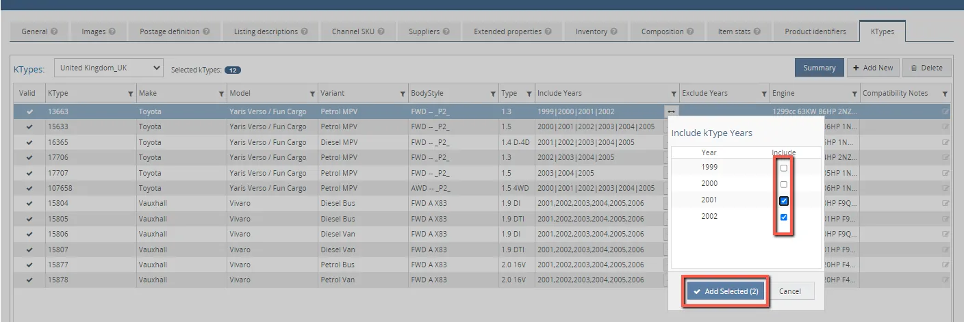Open help icon beside Inventory tab
964x322 pixels.
pos(614,31)
